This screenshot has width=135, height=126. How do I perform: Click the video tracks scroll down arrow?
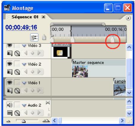coord(129,93)
